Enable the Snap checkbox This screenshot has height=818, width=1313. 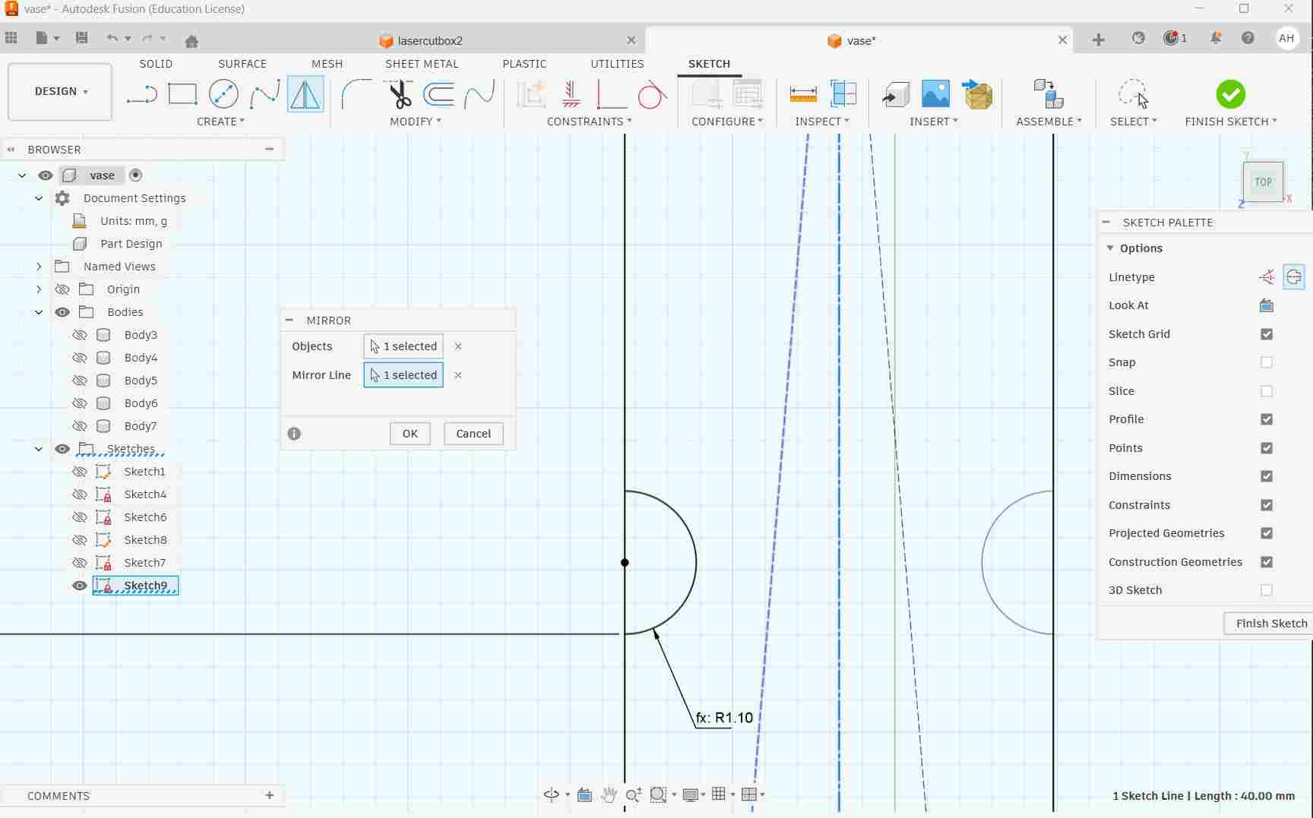(1266, 362)
